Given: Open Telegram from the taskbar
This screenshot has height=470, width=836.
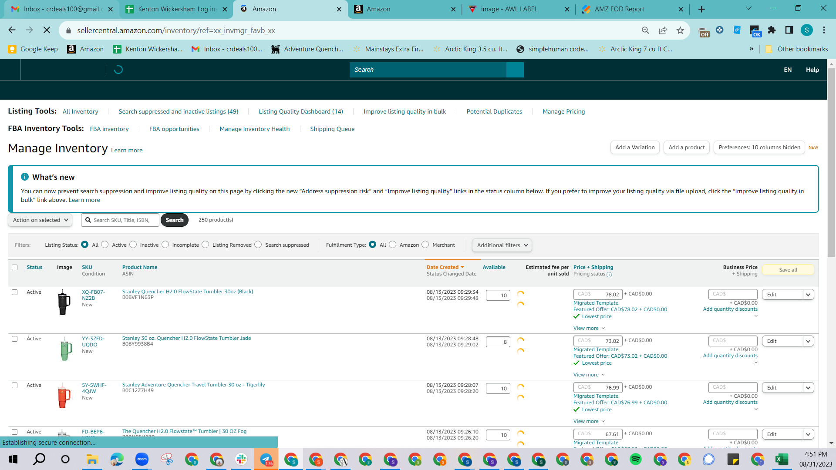Looking at the screenshot, I should pos(266,459).
